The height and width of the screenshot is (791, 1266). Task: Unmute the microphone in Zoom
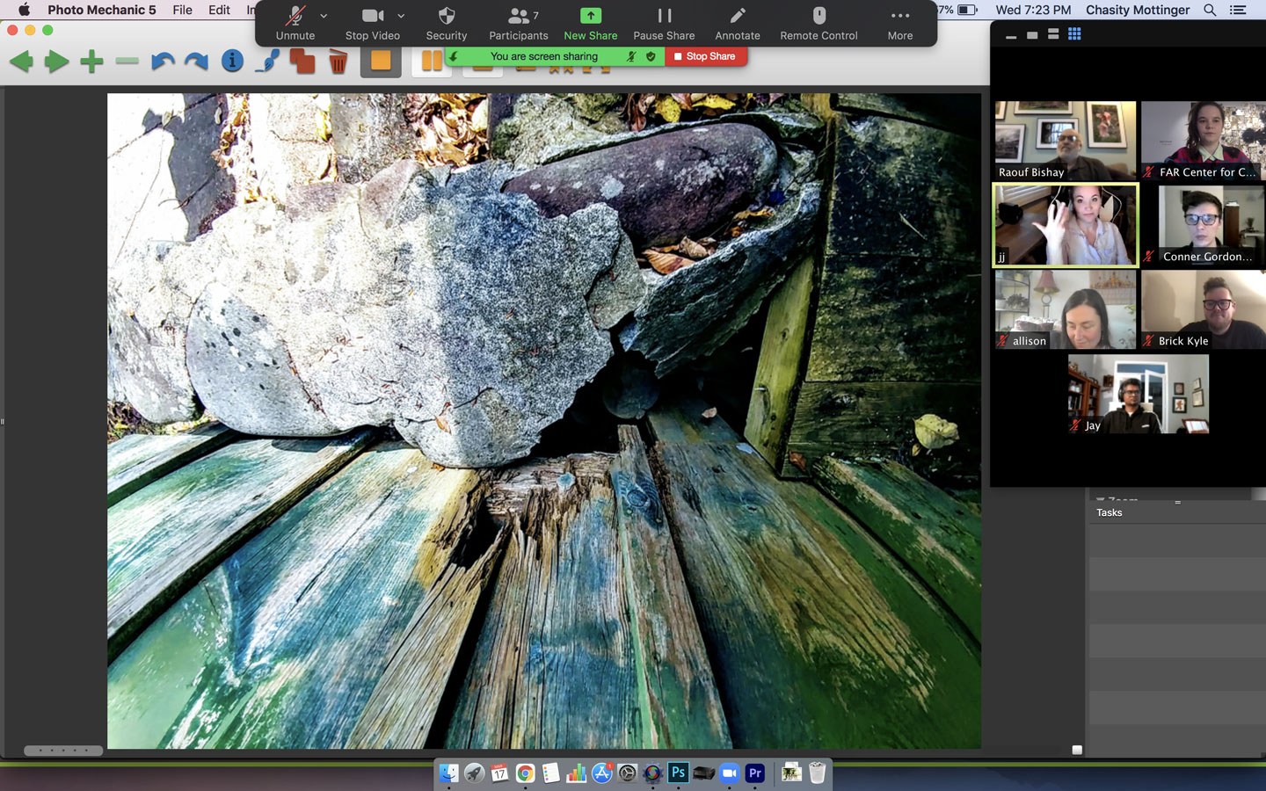pyautogui.click(x=295, y=24)
